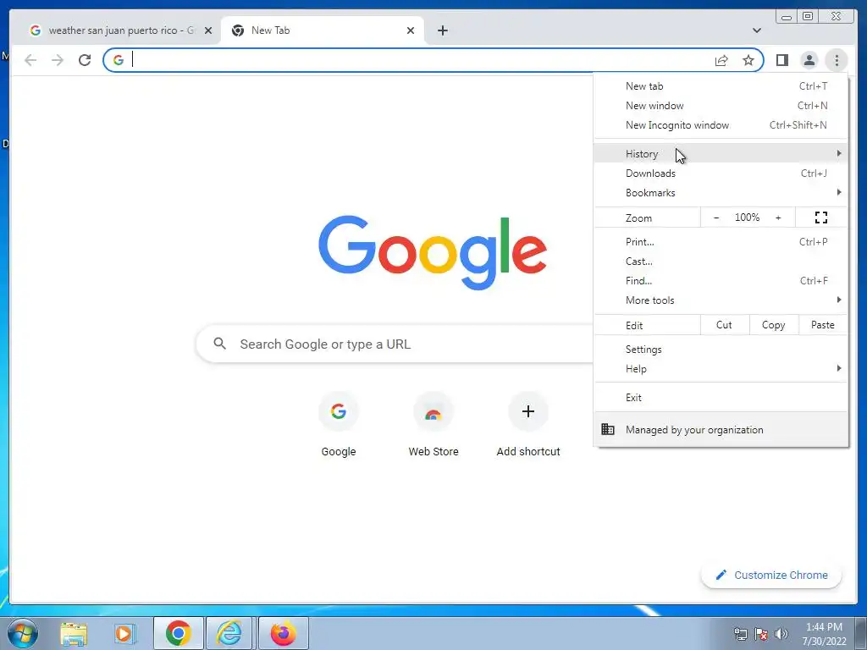Image resolution: width=867 pixels, height=650 pixels.
Task: Click the 100% zoom value
Action: click(x=747, y=218)
